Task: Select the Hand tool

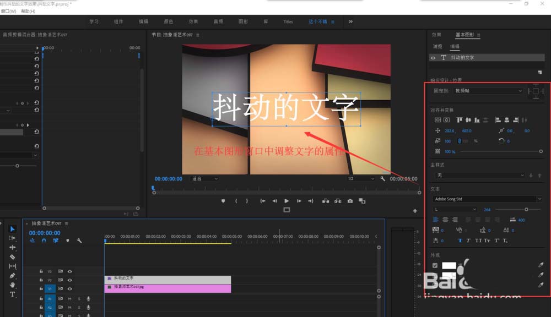Action: point(12,285)
